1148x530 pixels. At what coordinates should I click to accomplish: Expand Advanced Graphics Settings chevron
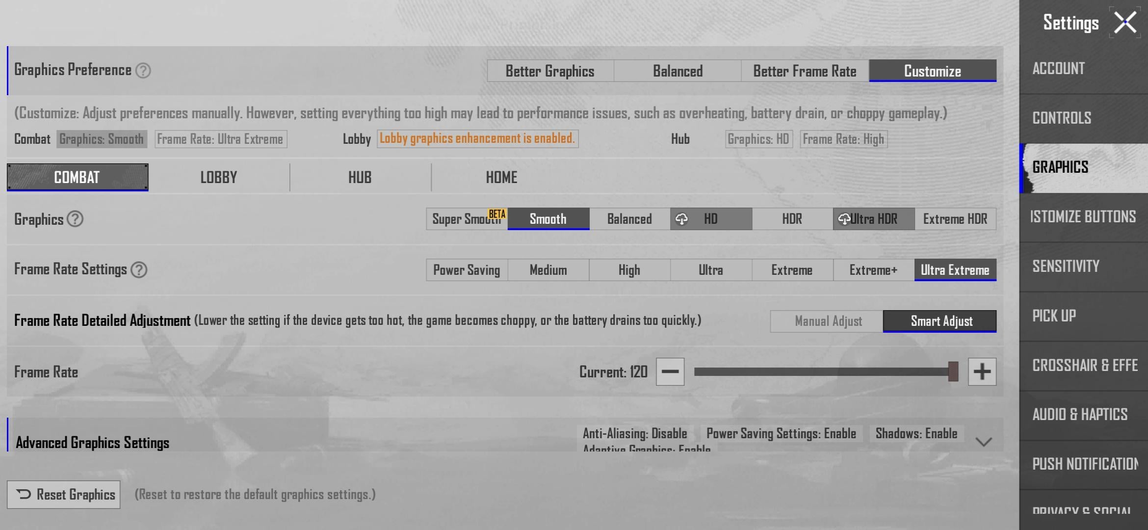tap(984, 442)
